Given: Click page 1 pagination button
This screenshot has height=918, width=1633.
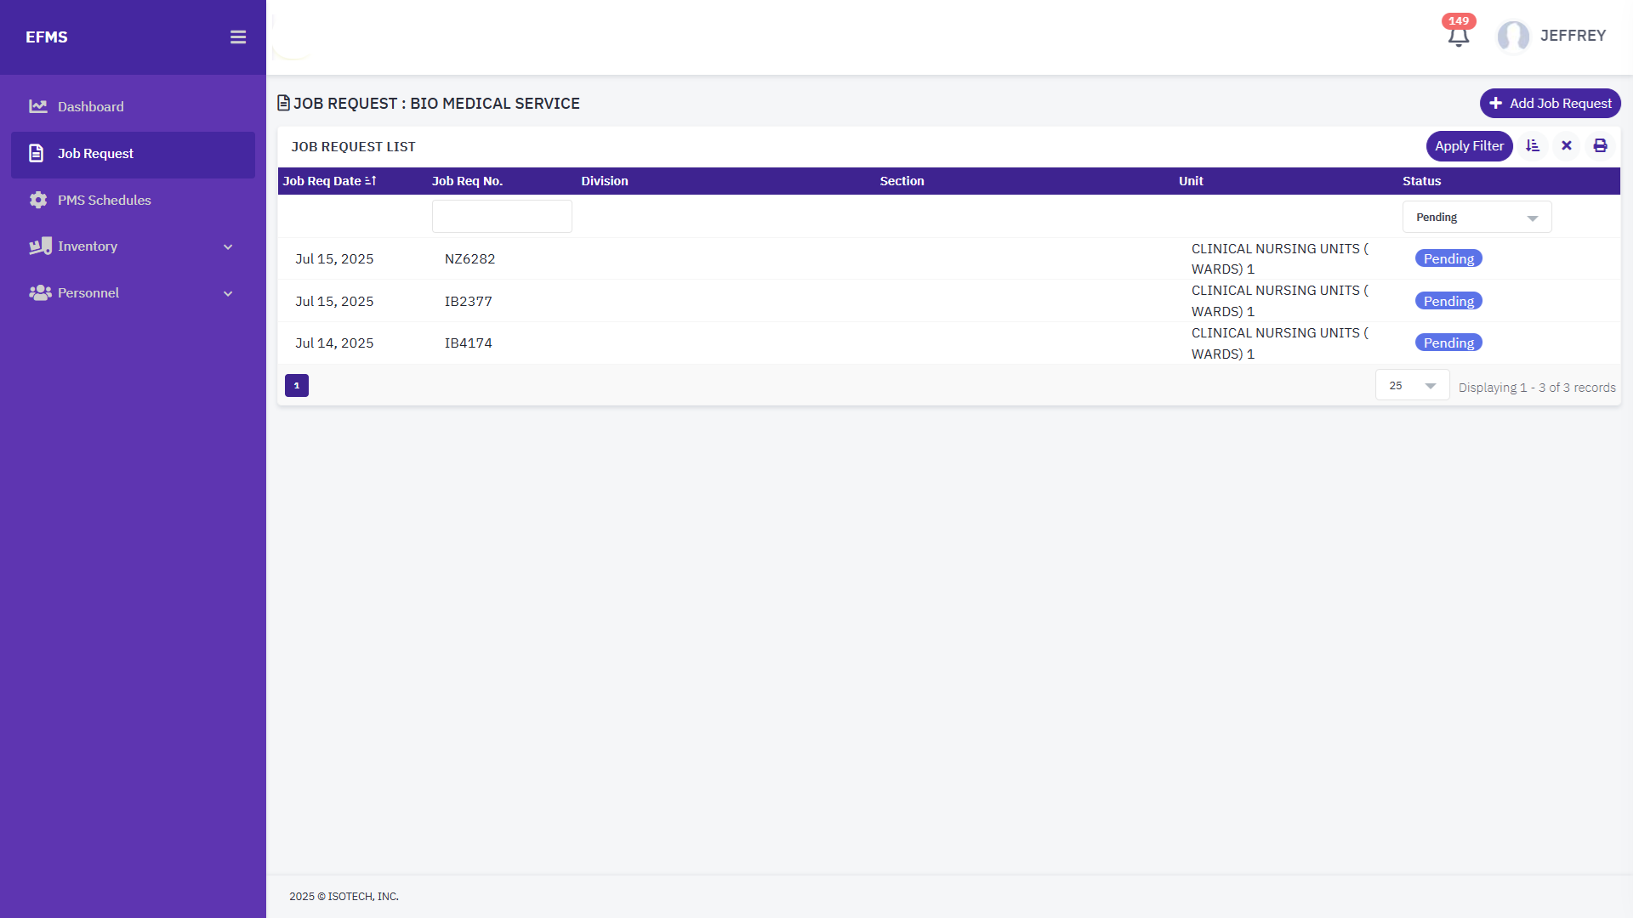Looking at the screenshot, I should (297, 386).
